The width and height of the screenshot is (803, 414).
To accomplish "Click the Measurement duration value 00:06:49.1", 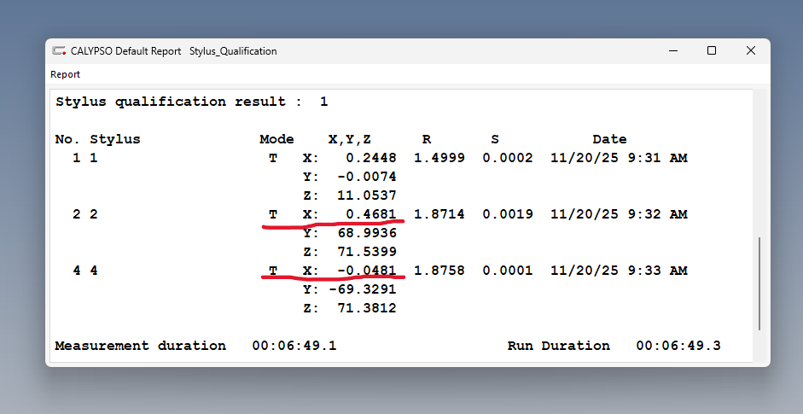I will [294, 346].
